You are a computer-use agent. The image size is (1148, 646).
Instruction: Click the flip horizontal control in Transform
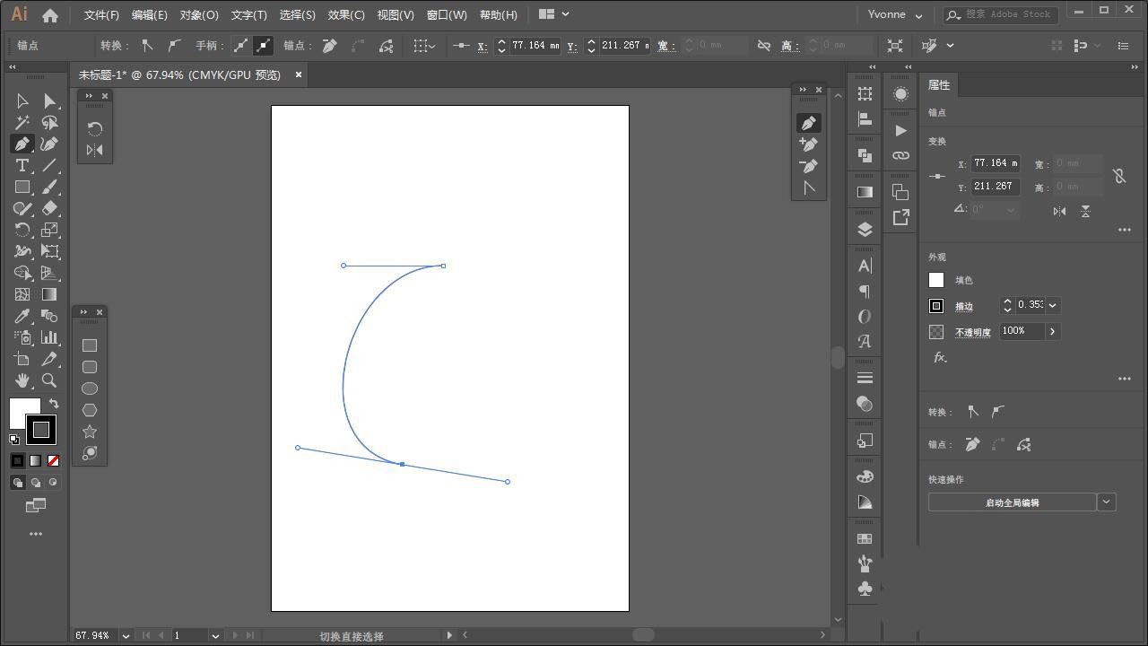click(x=1058, y=211)
